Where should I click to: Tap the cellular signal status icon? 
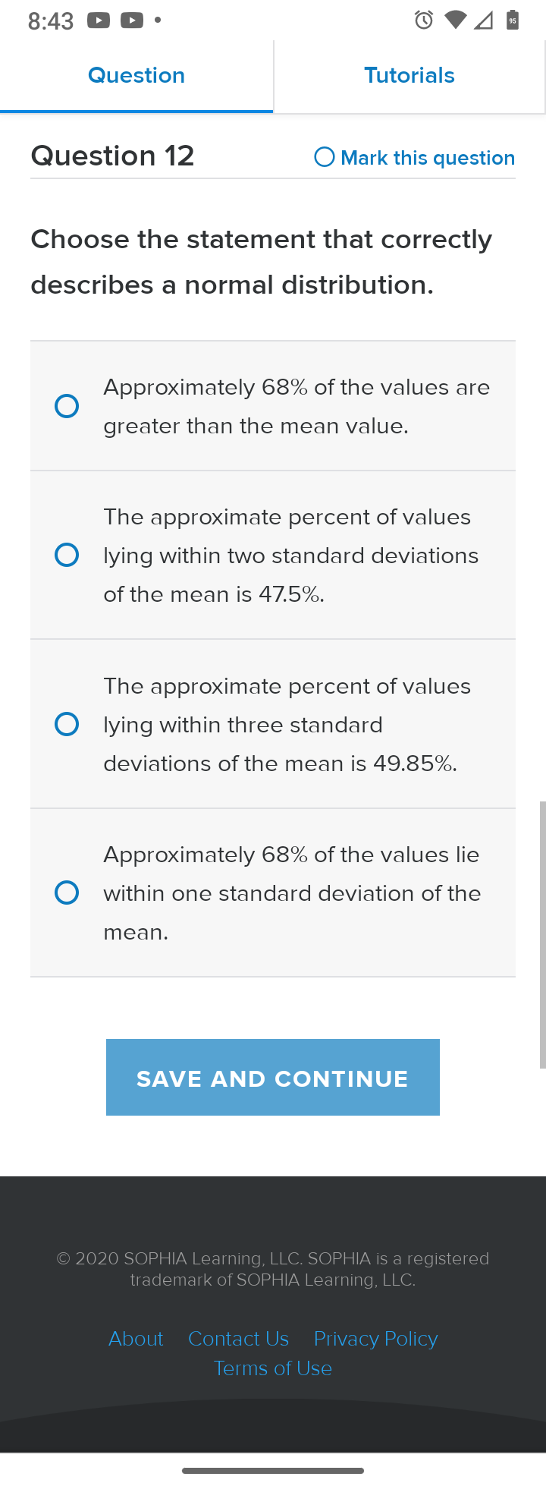(x=483, y=20)
